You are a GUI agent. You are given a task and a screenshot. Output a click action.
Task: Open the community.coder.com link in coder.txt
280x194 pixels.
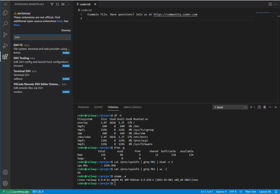tap(175, 14)
